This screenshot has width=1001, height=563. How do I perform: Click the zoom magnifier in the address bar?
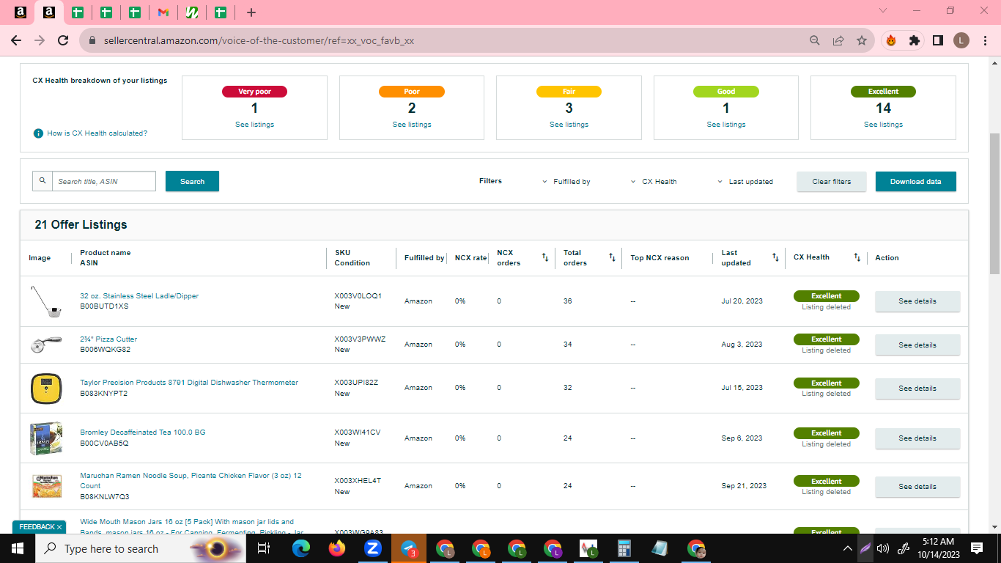[x=815, y=40]
